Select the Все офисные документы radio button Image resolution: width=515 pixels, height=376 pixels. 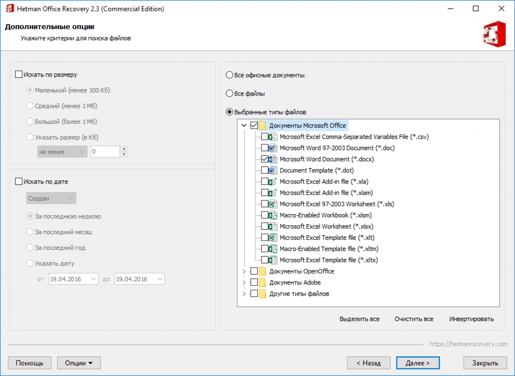230,75
